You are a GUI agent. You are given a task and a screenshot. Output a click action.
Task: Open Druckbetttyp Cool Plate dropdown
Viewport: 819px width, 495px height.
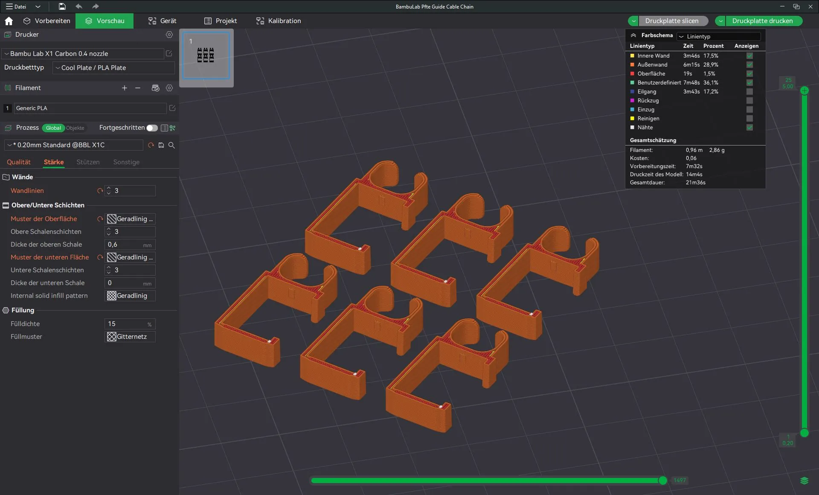(x=113, y=68)
